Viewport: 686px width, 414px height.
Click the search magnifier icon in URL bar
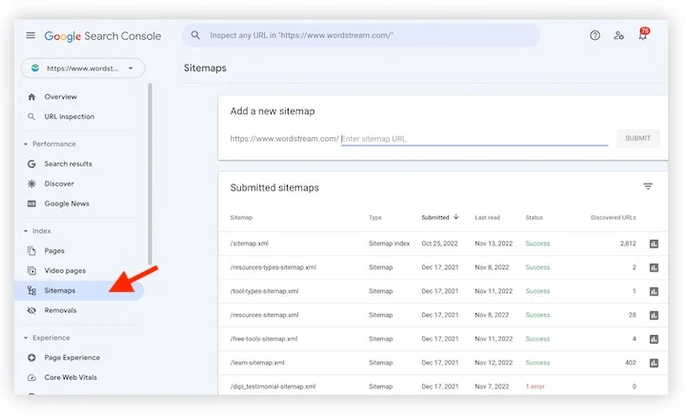[195, 35]
